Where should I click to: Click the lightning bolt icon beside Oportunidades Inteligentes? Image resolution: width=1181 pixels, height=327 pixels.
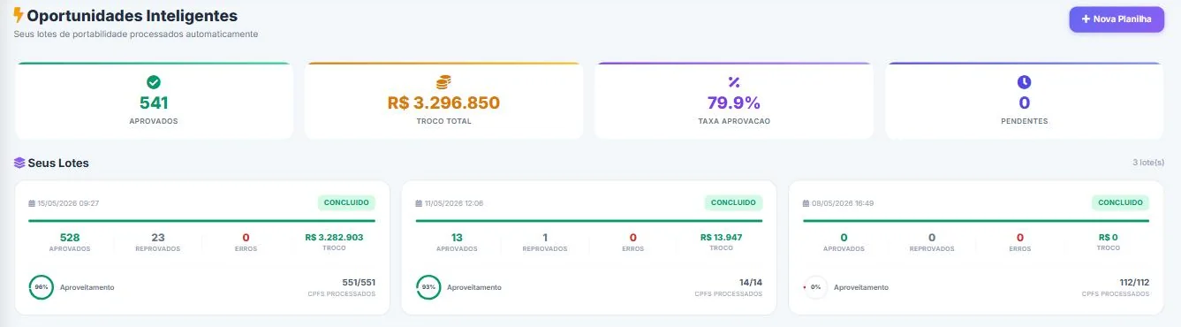(x=19, y=16)
